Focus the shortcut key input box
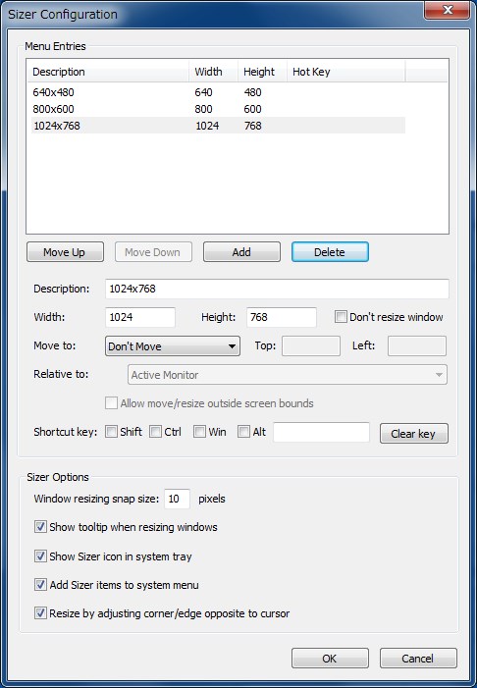Viewport: 477px width, 688px height. click(322, 432)
